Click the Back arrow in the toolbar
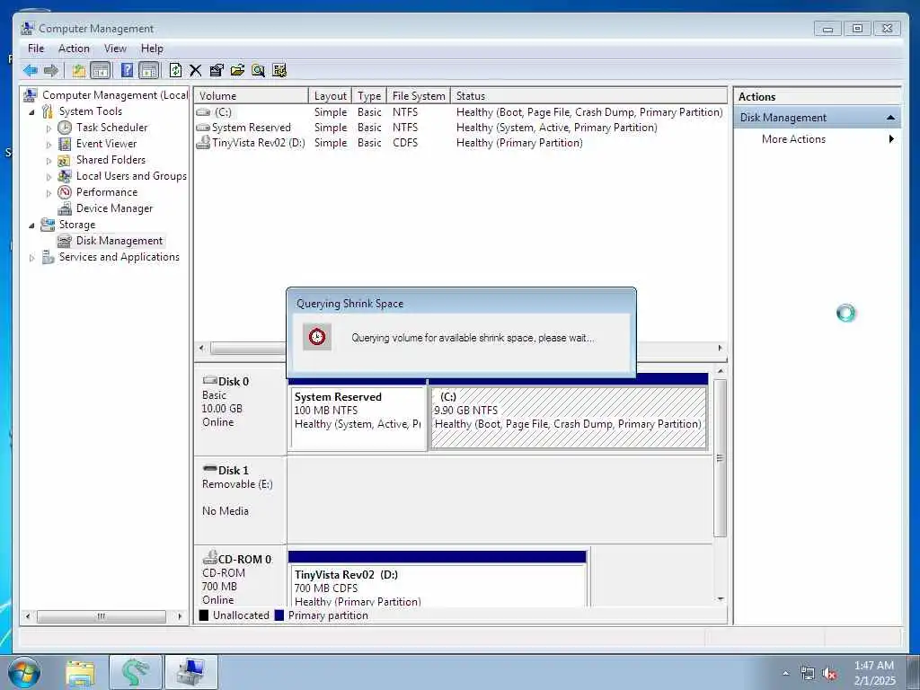Image resolution: width=920 pixels, height=690 pixels. tap(31, 71)
